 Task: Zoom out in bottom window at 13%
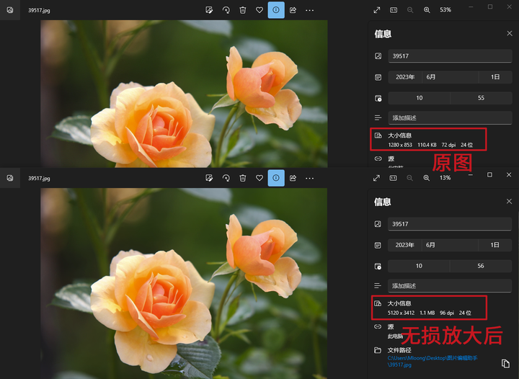(x=409, y=178)
